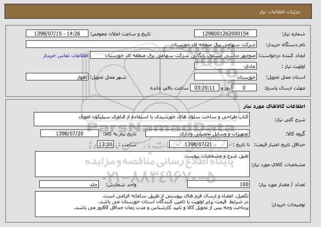Click the public announcement date field 1398/07/15 - 14:26

pos(57,34)
